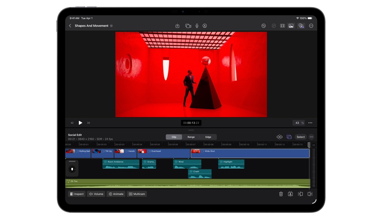Tap the export/share icon in the top toolbar
382x215 pixels.
pos(178,26)
